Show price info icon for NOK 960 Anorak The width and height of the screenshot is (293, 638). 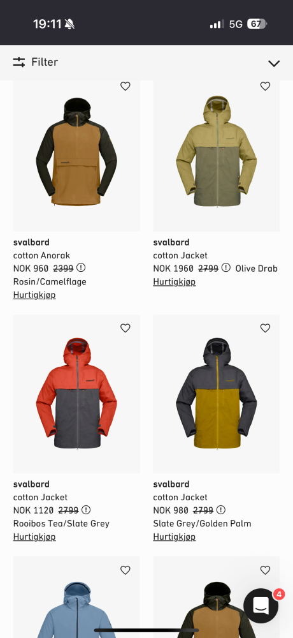[x=81, y=268]
